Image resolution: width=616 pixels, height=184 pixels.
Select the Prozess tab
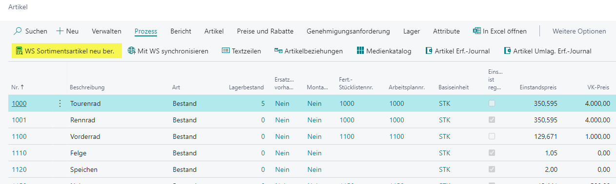pos(146,31)
